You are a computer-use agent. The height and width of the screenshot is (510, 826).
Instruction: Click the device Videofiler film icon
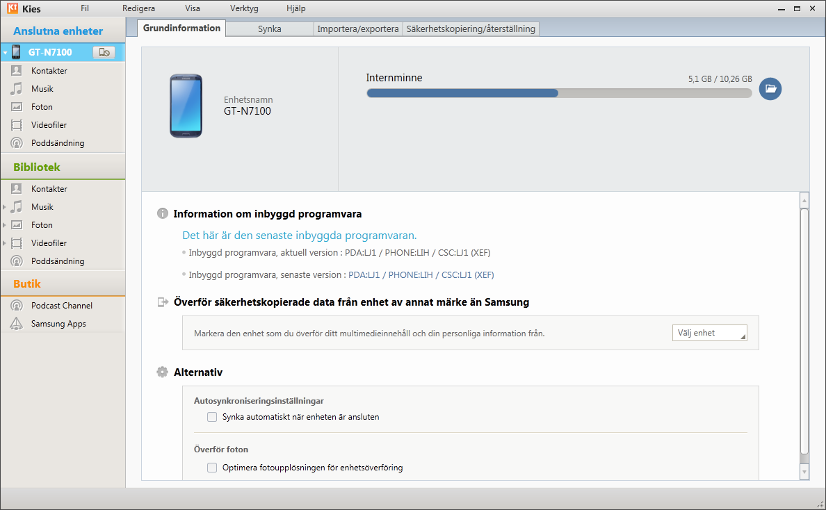(17, 125)
